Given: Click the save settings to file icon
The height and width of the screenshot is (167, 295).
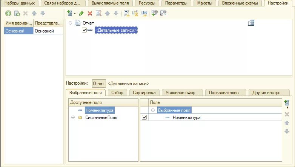Looking at the screenshot, I should (144, 13).
